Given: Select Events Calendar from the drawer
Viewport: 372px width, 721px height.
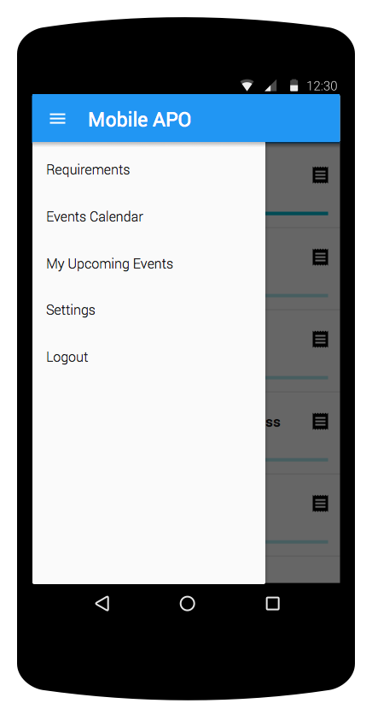Looking at the screenshot, I should pyautogui.click(x=95, y=216).
